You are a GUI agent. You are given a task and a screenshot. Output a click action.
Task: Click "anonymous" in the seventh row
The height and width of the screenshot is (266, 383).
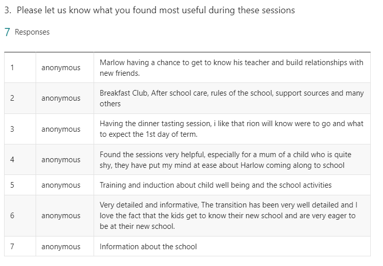tap(61, 247)
